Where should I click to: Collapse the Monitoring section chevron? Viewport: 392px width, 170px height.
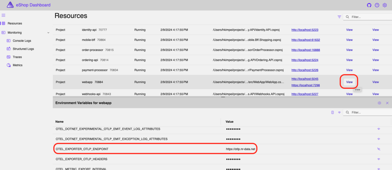click(x=48, y=33)
